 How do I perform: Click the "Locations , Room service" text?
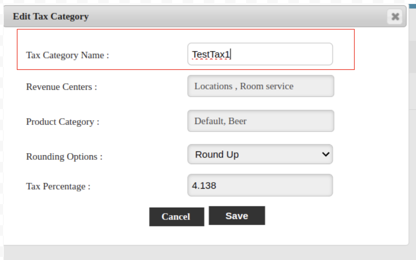point(244,86)
